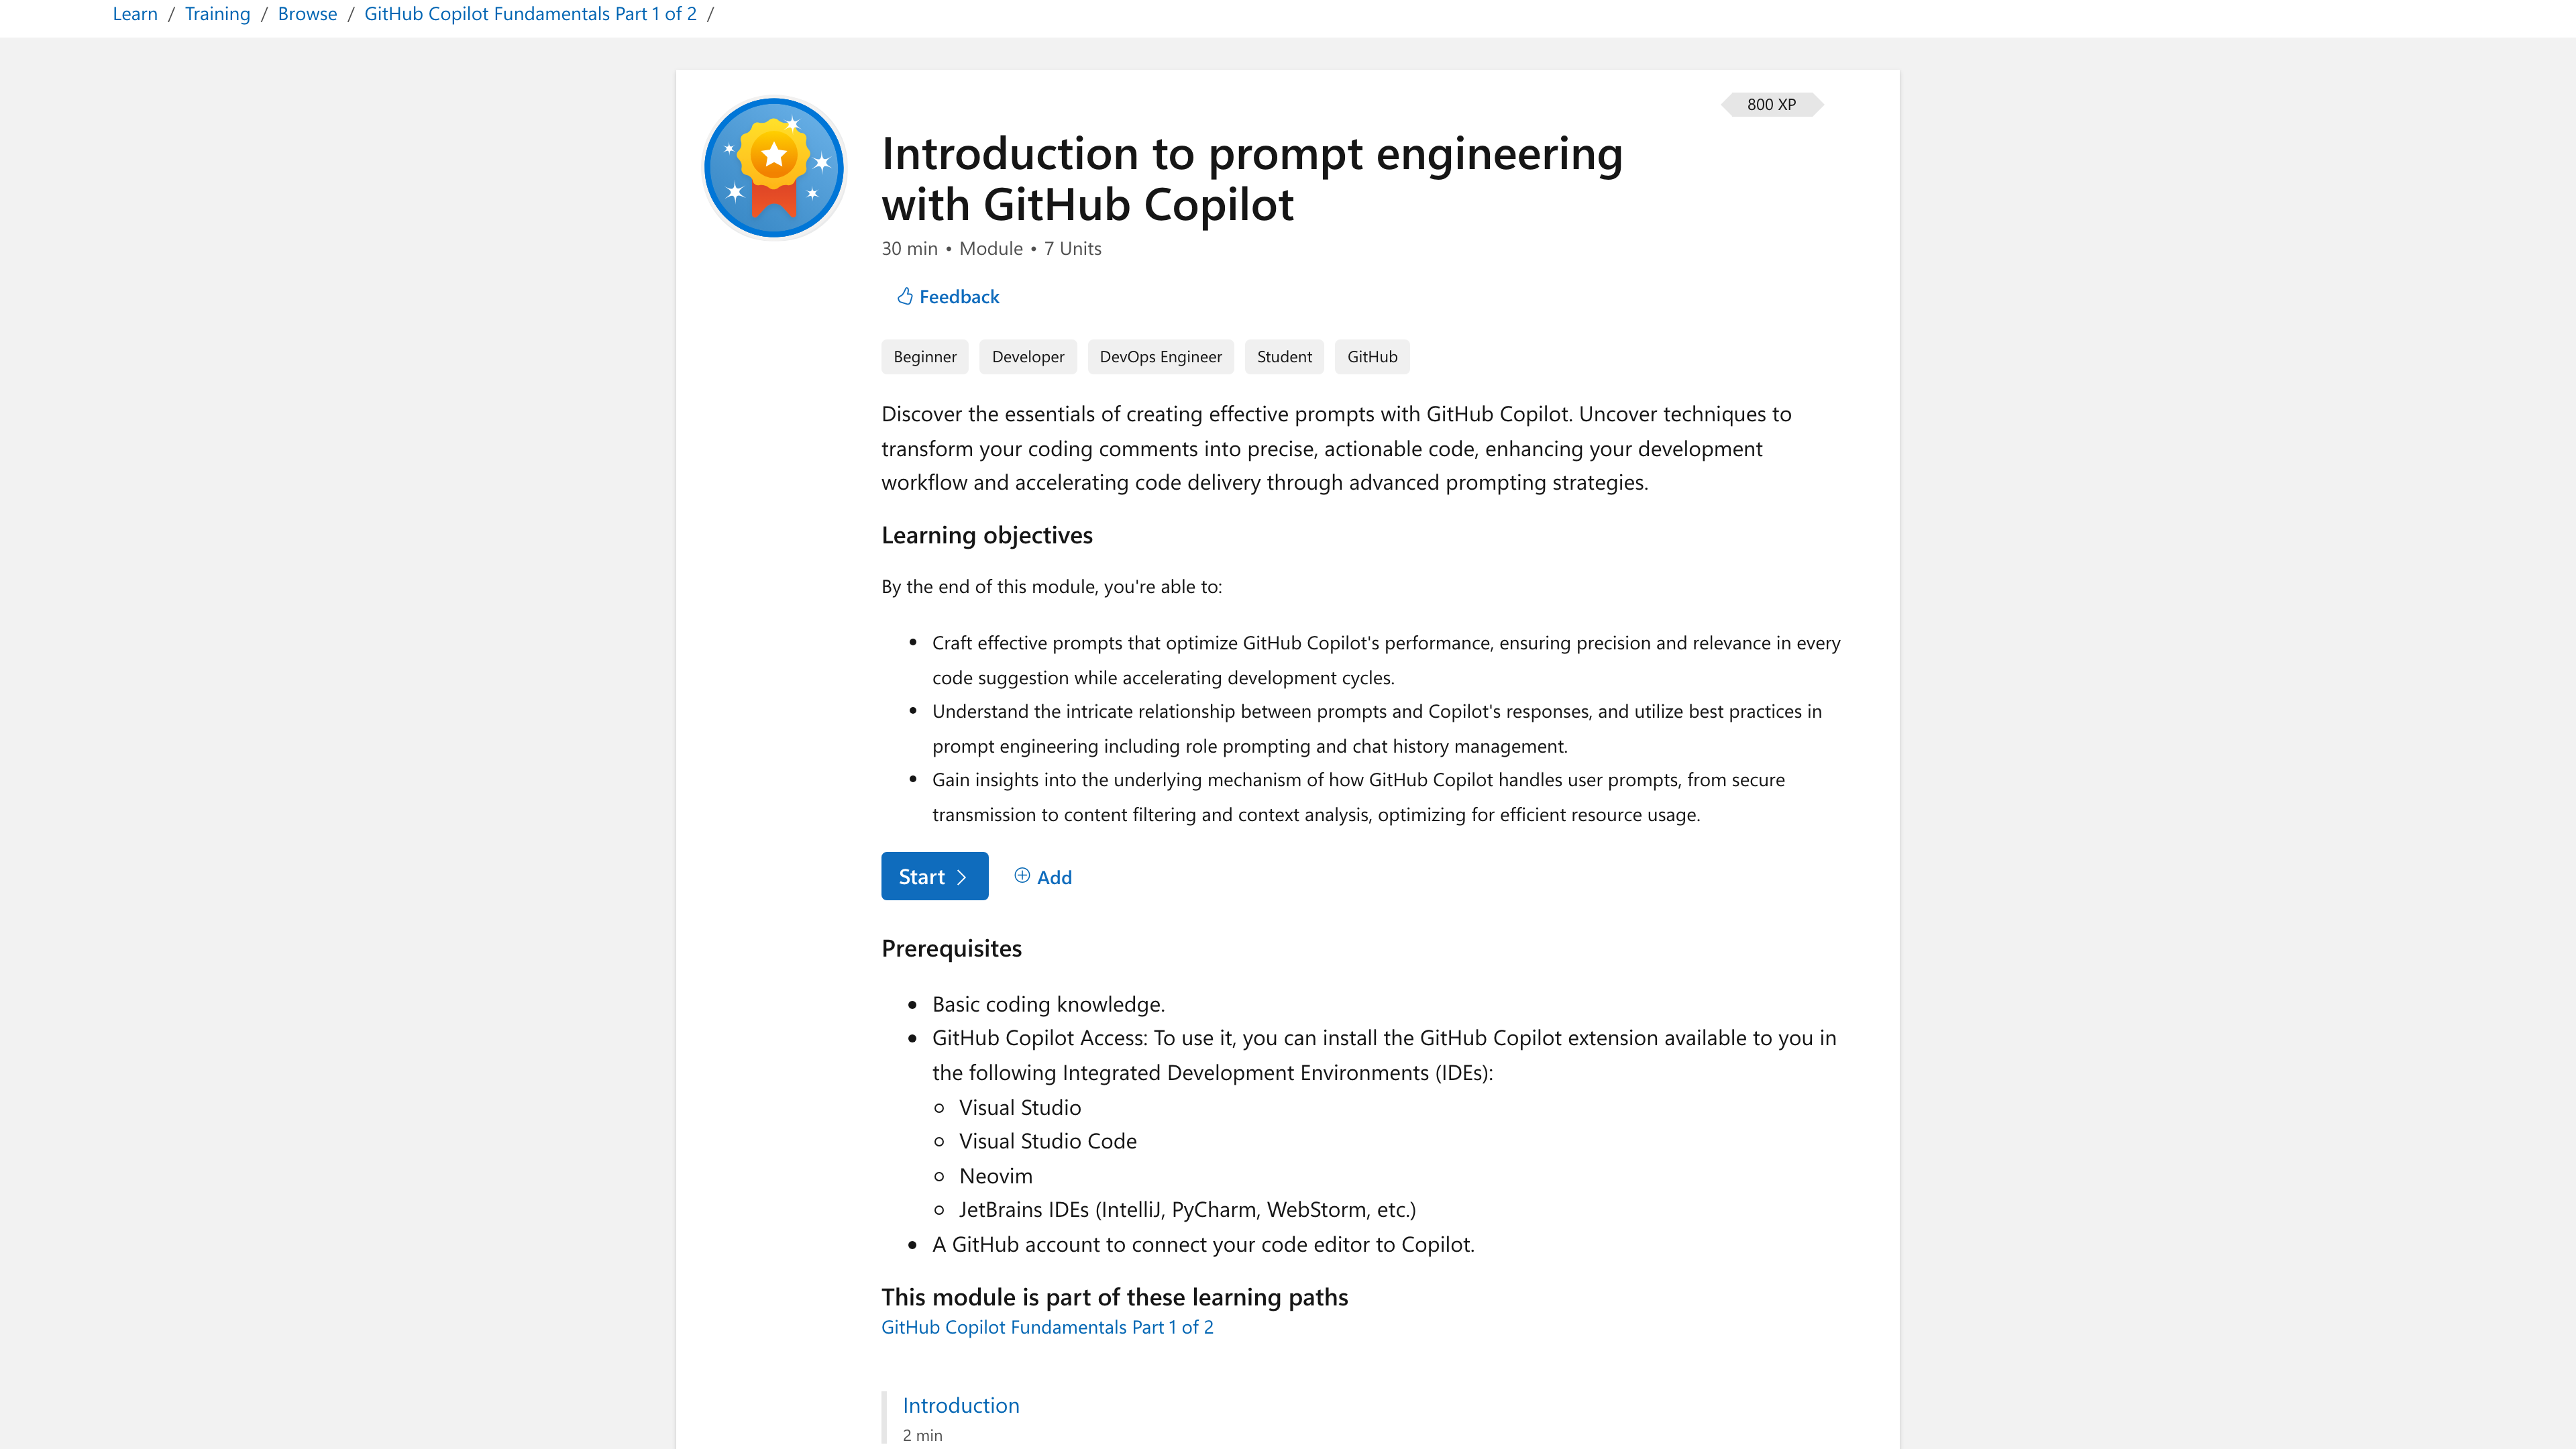
Task: Click the 800 XP badge
Action: (x=1770, y=104)
